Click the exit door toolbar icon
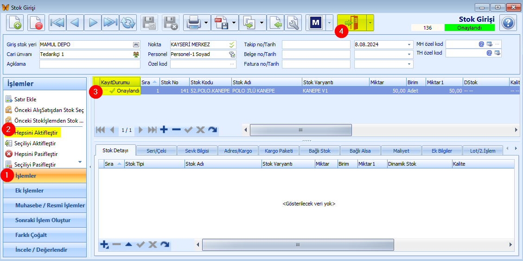Screen dimensions: 523x261 pos(352,23)
